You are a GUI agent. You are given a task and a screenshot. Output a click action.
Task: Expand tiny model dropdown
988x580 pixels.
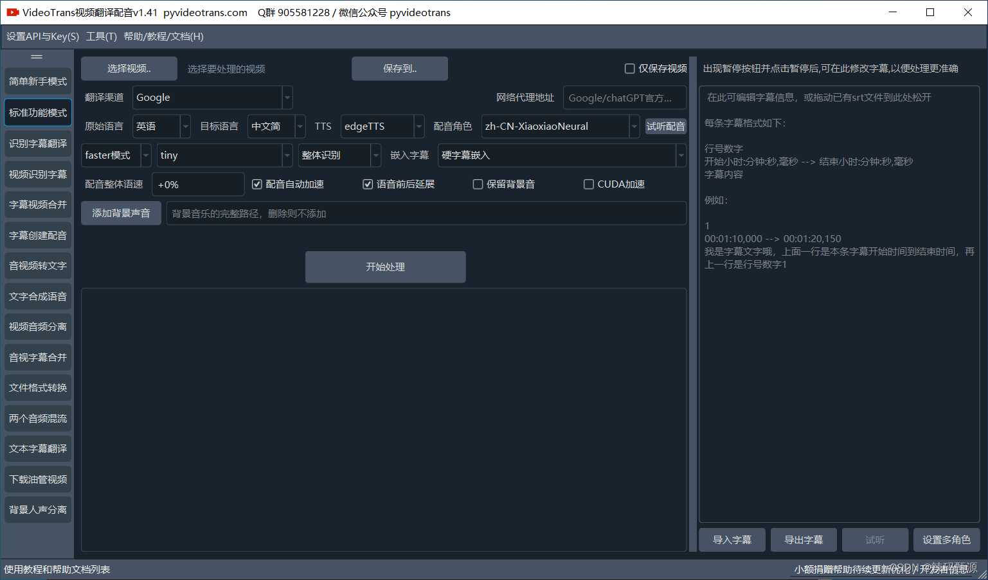pos(224,155)
